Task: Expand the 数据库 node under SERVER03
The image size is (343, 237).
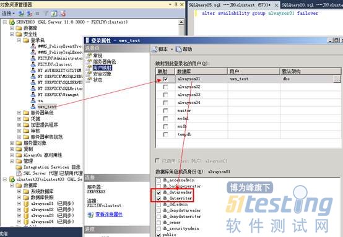Action: (x=12, y=28)
